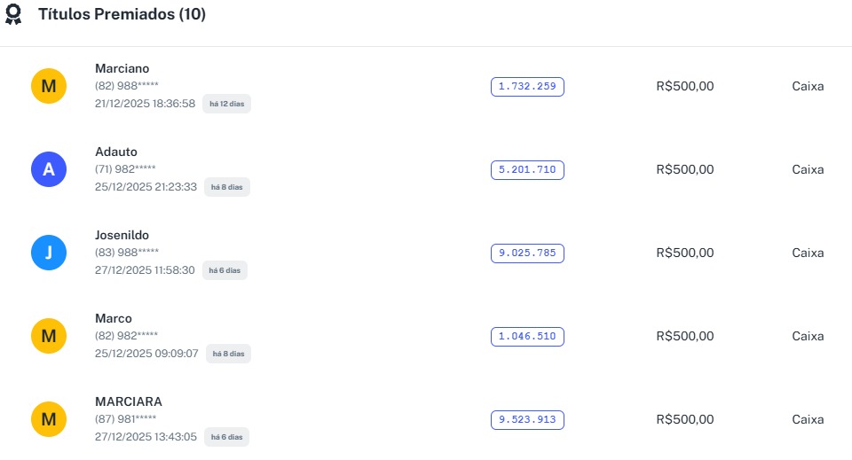The width and height of the screenshot is (852, 460).
Task: Select ticket number 1.732.259
Action: 527,86
